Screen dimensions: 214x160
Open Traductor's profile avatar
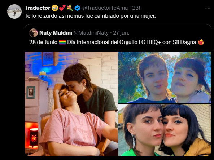(14, 12)
